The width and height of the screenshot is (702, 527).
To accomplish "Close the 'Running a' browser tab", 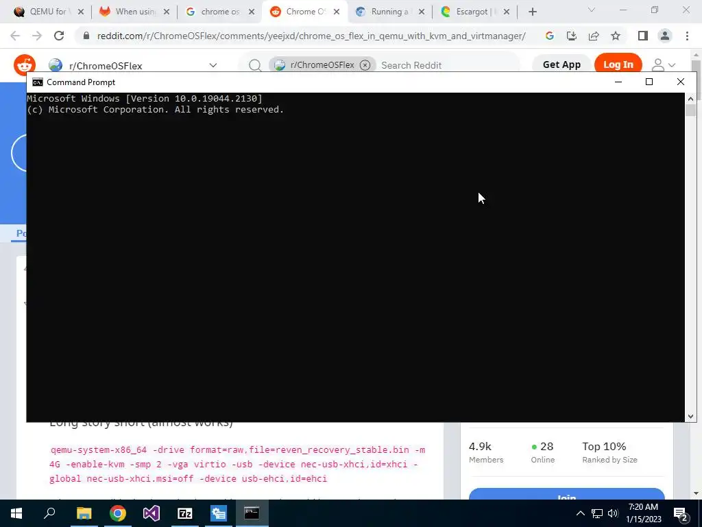I will [422, 12].
